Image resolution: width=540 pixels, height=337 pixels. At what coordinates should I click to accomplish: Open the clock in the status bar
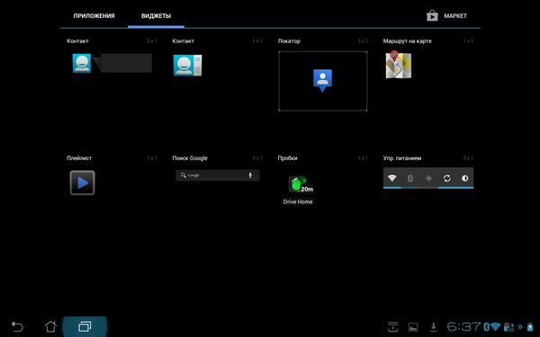point(463,326)
